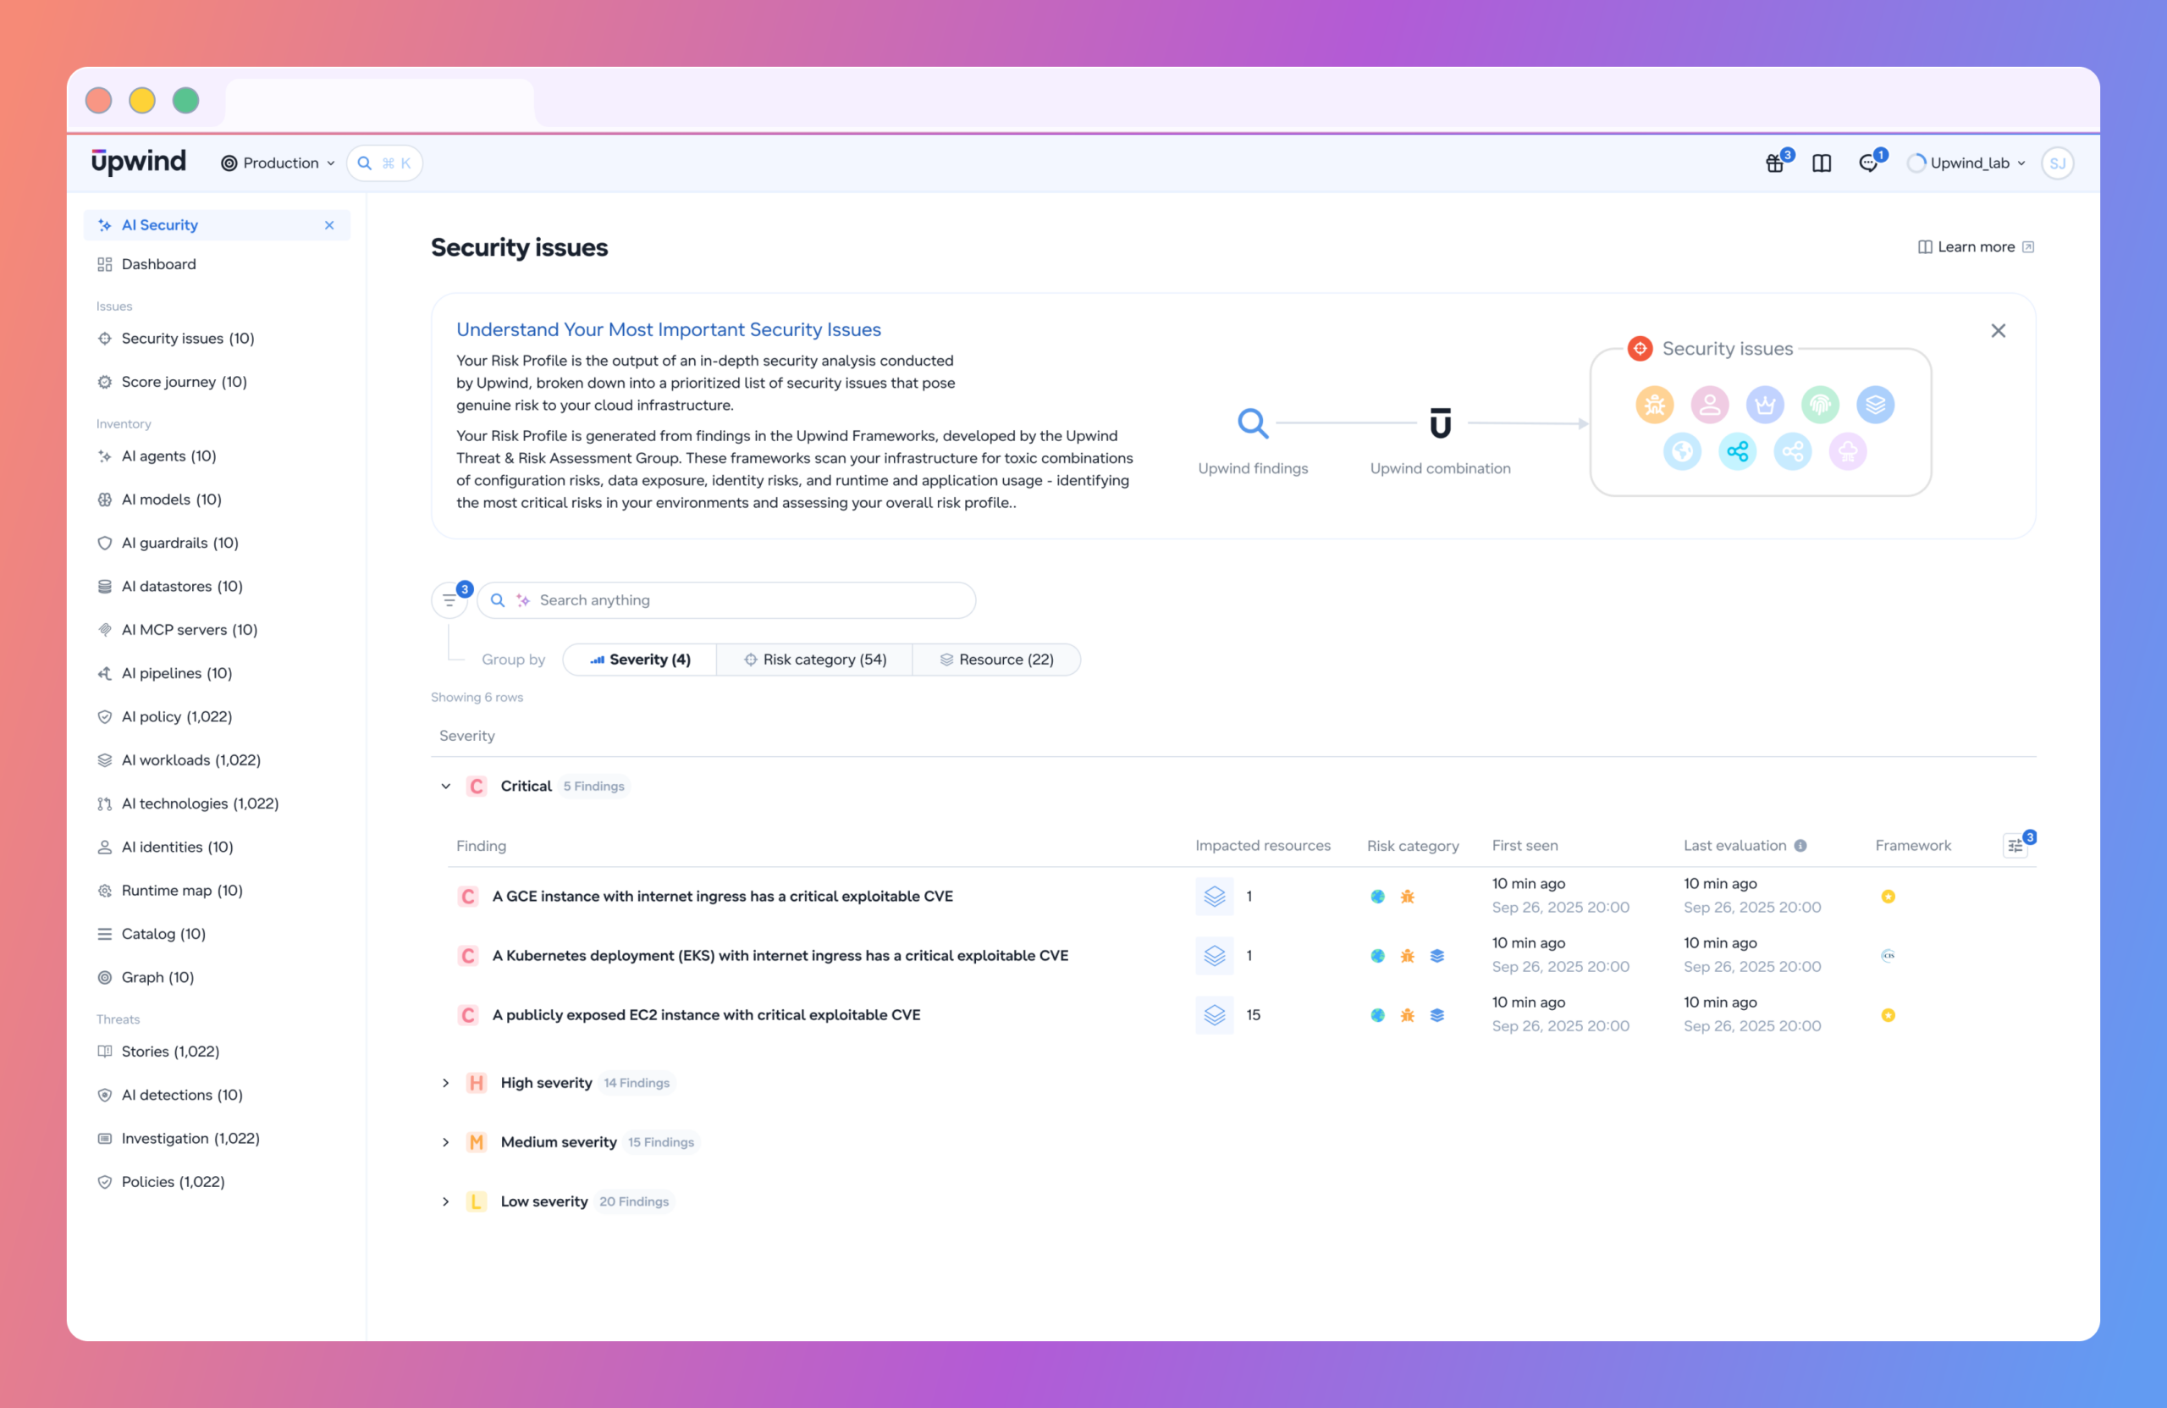Expand the Low severity group
Viewport: 2167px width, 1408px height.
click(445, 1202)
